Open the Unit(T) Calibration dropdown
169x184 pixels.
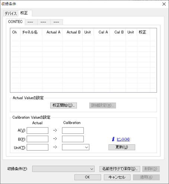(76, 147)
